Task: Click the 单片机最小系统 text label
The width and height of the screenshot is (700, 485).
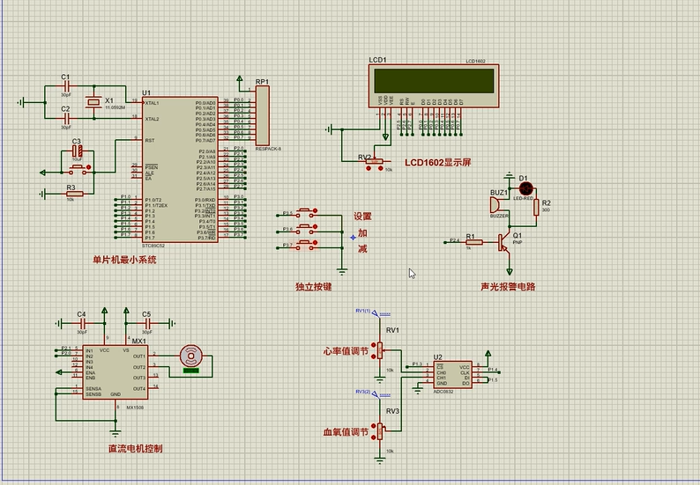Action: click(124, 260)
